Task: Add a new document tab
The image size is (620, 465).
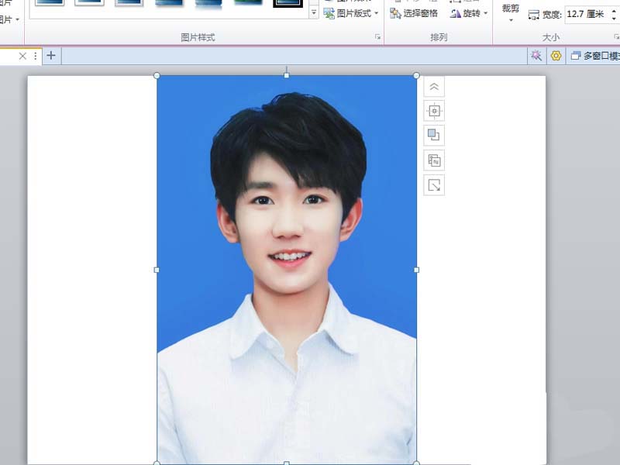Action: coord(51,55)
